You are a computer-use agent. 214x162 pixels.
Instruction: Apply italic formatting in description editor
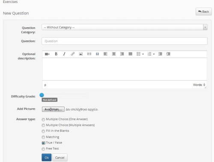(64, 54)
